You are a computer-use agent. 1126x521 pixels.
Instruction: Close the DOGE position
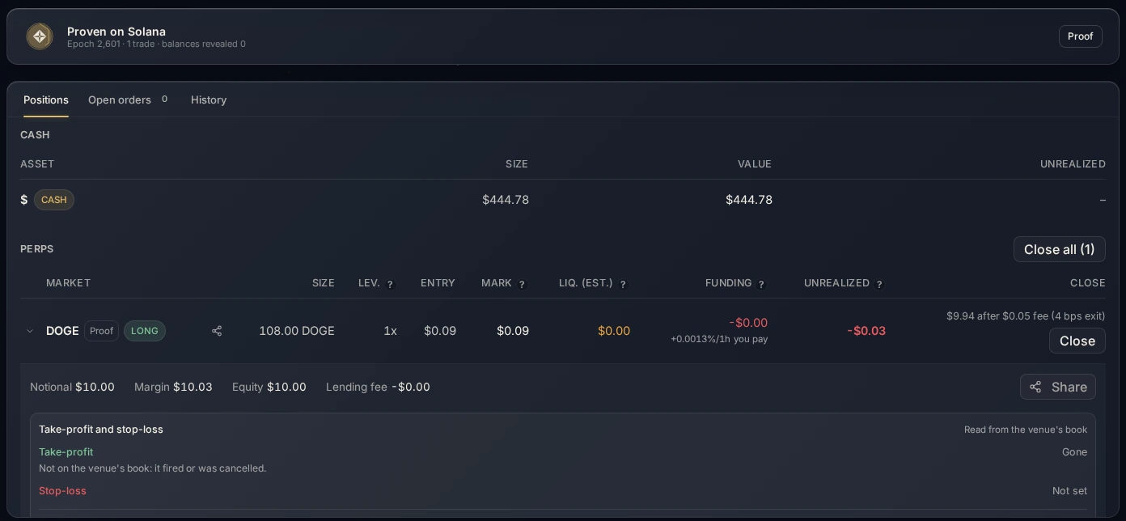tap(1077, 341)
